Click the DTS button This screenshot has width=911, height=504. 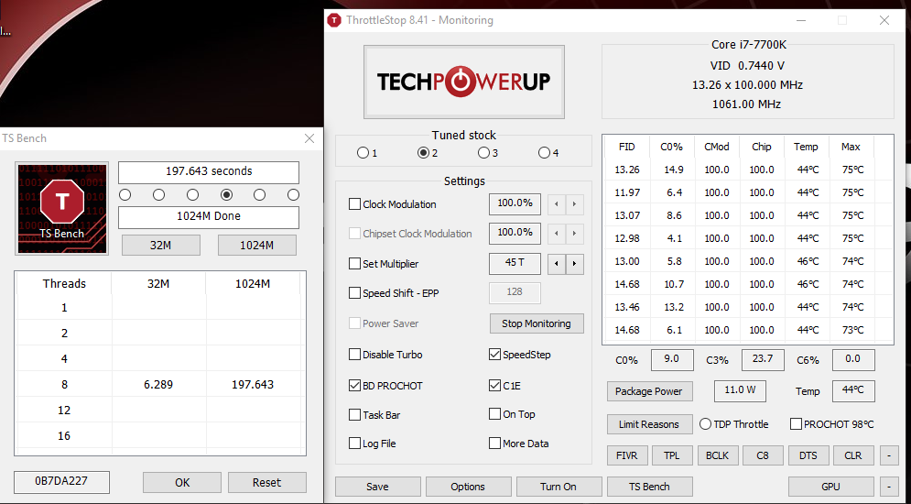[808, 455]
